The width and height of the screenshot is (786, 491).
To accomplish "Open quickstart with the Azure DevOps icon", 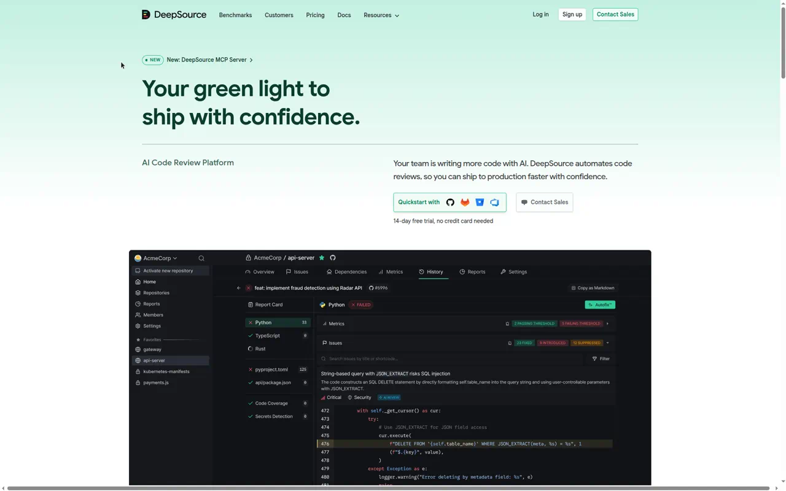I will coord(494,203).
